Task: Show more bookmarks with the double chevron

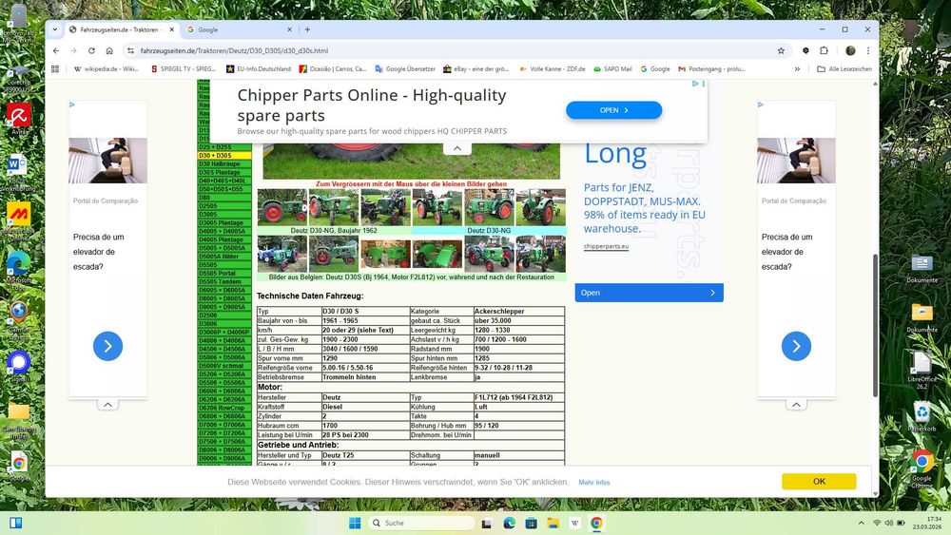Action: pos(797,69)
